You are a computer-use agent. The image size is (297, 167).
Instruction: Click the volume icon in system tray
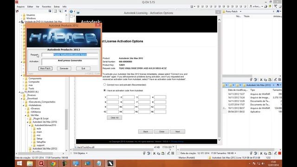click(x=263, y=163)
